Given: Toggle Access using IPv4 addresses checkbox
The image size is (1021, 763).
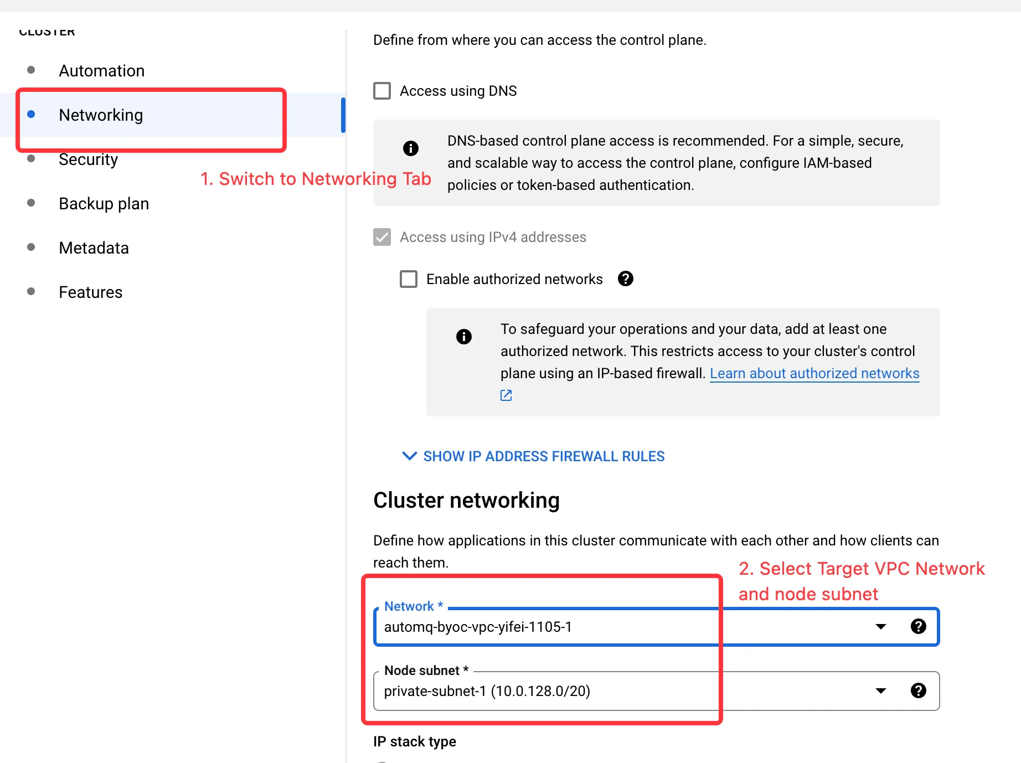Looking at the screenshot, I should point(382,237).
